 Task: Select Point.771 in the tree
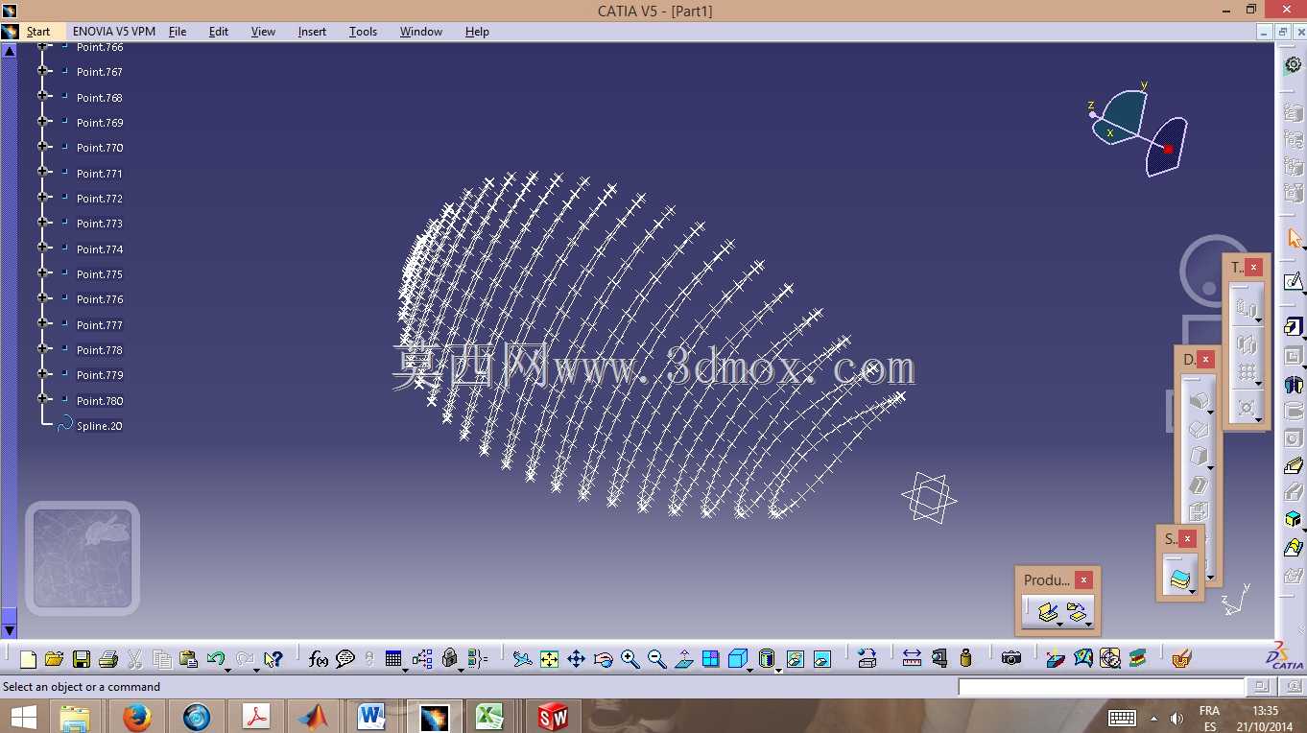tap(100, 174)
